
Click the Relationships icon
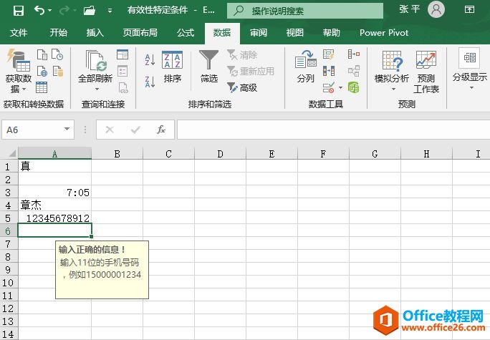[353, 71]
